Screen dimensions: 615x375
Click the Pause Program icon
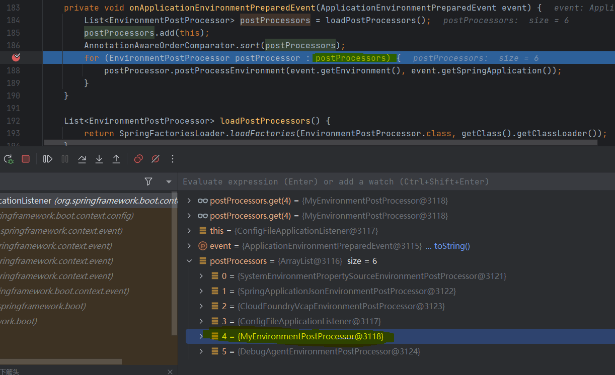click(x=64, y=159)
